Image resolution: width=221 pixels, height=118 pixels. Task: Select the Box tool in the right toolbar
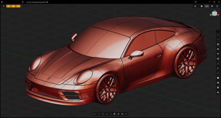218,83
